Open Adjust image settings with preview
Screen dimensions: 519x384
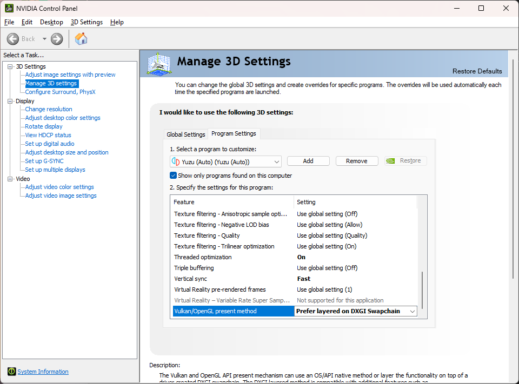pyautogui.click(x=70, y=75)
